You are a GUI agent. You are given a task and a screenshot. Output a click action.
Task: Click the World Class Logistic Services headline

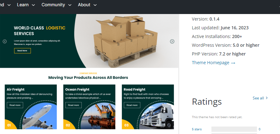click(x=40, y=31)
